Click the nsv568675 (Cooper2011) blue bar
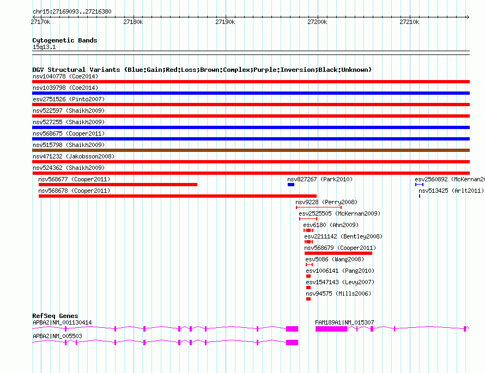Screen dimensions: 485x373 pyautogui.click(x=251, y=139)
